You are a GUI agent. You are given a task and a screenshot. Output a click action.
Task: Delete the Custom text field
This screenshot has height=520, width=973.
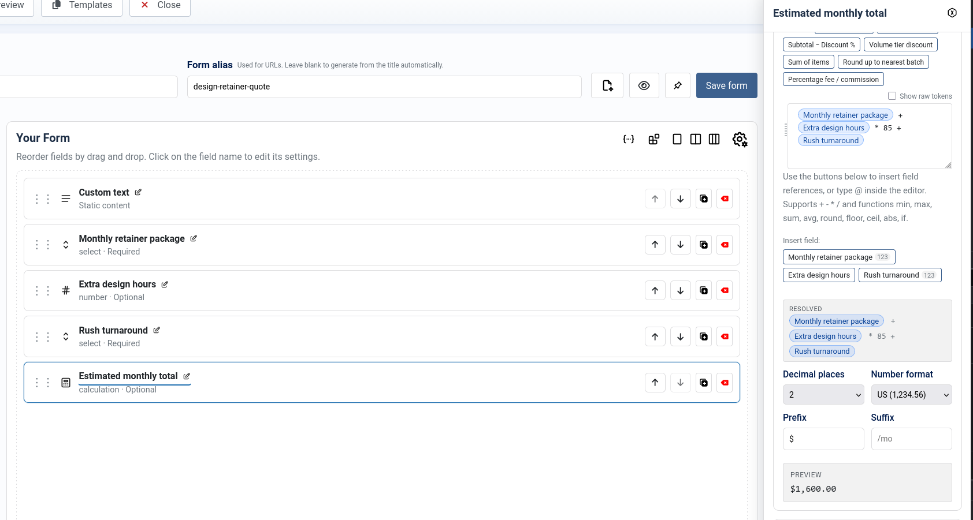pos(725,199)
